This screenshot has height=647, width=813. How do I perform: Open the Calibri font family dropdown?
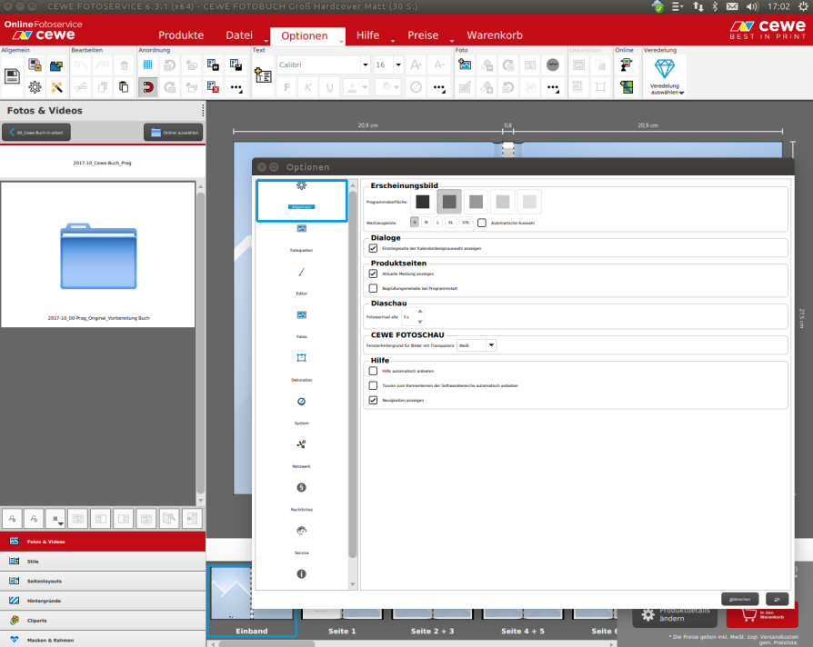point(365,65)
